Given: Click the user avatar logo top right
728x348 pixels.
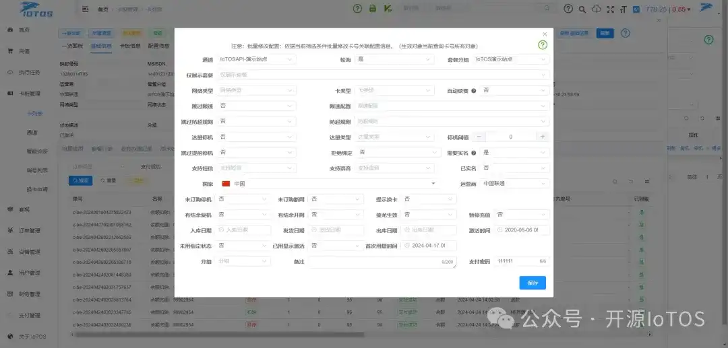Looking at the screenshot, I should click(x=706, y=7).
